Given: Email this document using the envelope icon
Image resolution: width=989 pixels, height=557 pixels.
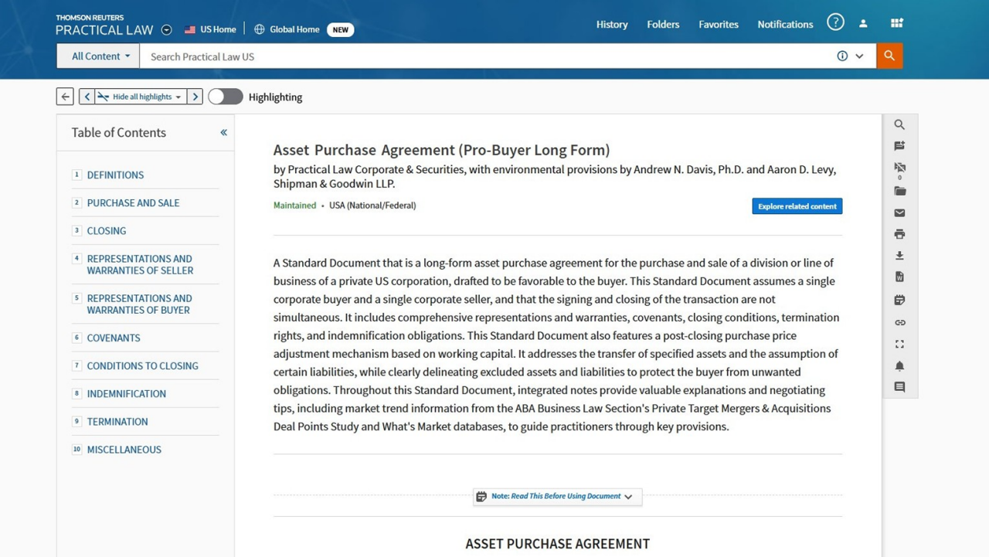Looking at the screenshot, I should click(899, 212).
